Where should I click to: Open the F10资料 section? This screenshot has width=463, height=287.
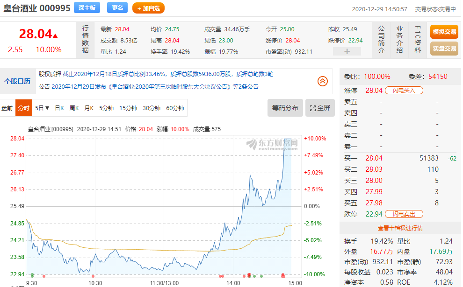click(418, 40)
